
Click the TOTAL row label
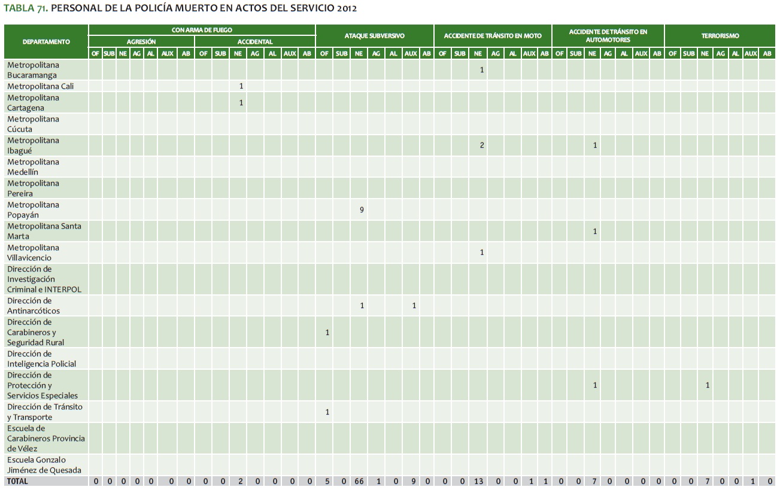click(x=17, y=481)
